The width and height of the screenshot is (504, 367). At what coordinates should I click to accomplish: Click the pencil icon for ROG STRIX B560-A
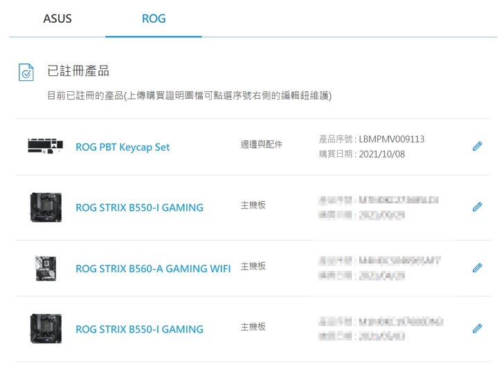click(476, 267)
